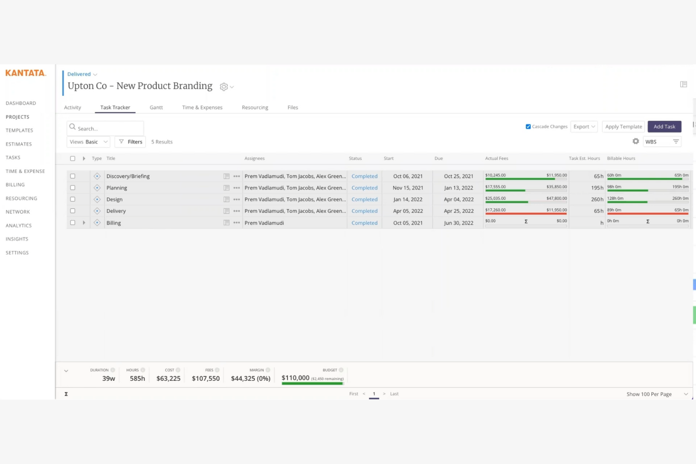
Task: Open details panel icon for Planning task
Action: pyautogui.click(x=226, y=188)
